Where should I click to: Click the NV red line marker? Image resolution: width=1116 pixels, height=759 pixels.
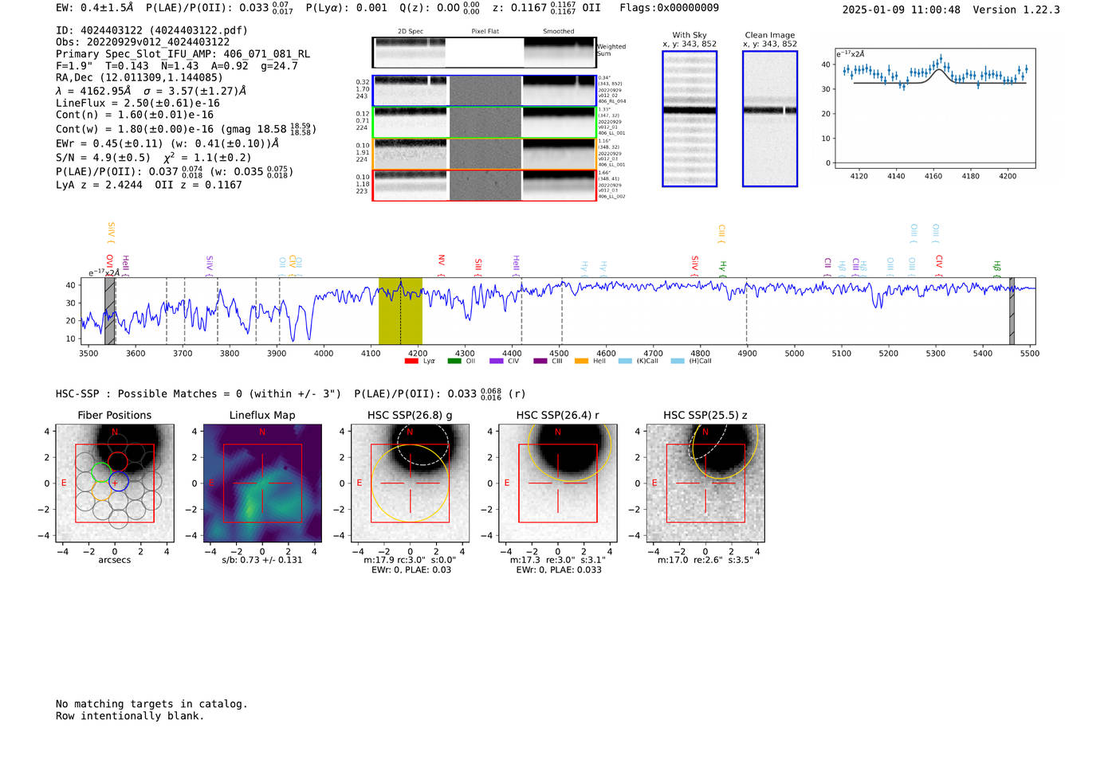[442, 265]
